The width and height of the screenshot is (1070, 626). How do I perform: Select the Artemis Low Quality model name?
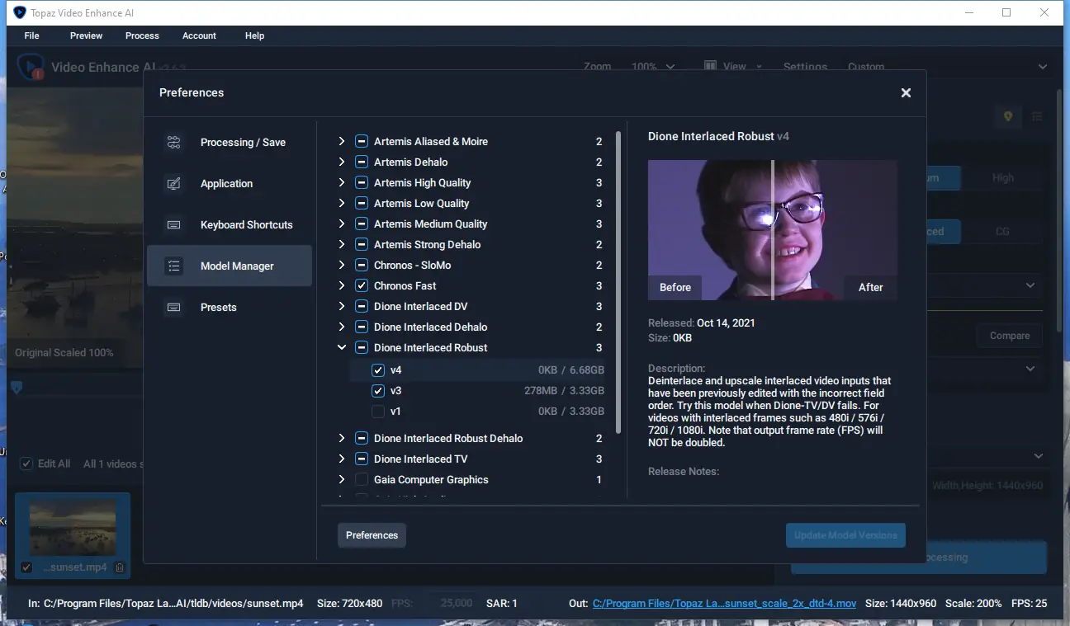pos(422,204)
